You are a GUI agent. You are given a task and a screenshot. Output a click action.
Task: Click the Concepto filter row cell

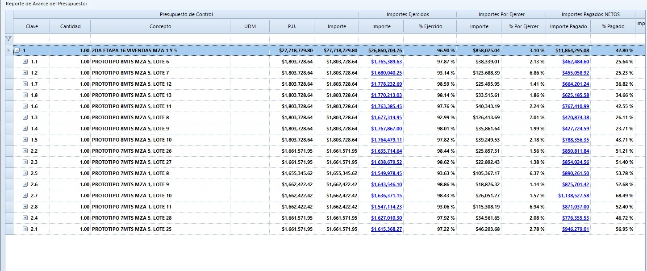click(x=160, y=39)
